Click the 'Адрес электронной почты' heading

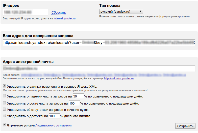coord(28,62)
